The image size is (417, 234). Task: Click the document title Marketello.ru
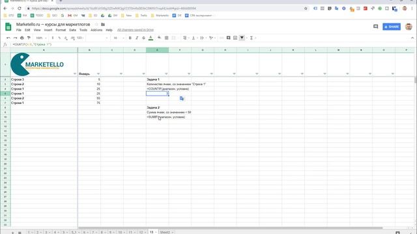53,25
